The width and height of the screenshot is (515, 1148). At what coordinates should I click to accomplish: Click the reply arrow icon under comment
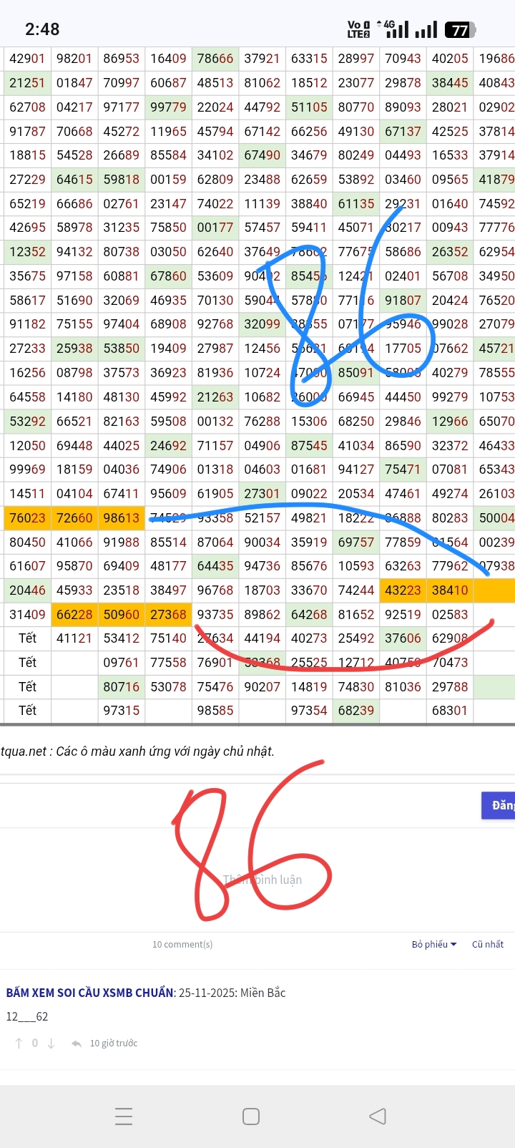pyautogui.click(x=77, y=1044)
